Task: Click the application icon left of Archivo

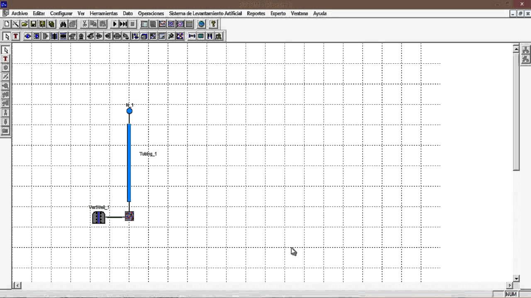Action: tap(5, 13)
